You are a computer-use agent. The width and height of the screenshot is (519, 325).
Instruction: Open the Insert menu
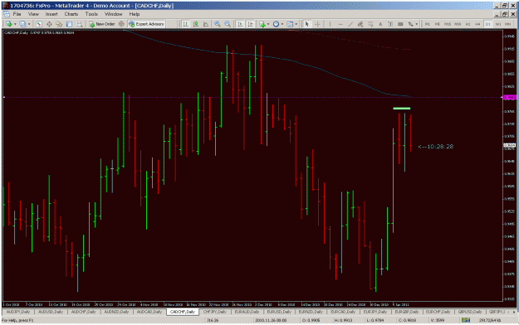click(x=51, y=14)
